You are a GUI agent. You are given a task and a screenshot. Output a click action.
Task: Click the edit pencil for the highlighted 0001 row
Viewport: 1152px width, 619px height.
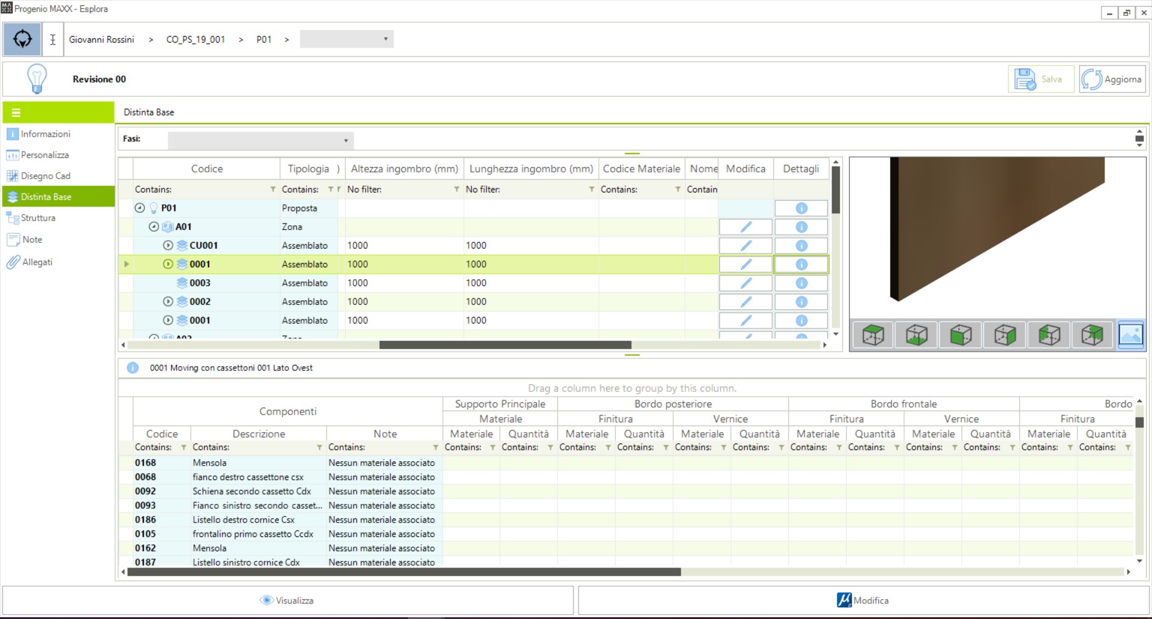(x=746, y=264)
